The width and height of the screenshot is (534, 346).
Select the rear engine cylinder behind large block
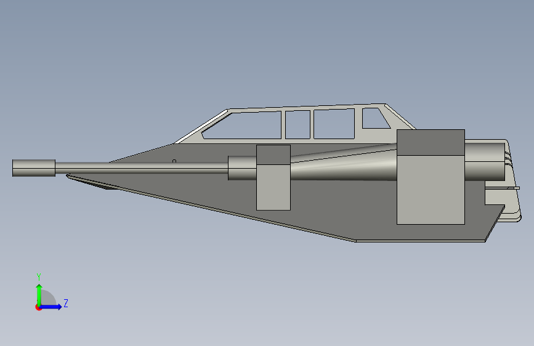484,161
